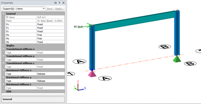Collapse the Rotational stiffness x section
201x104 pixels.
coord(4,70)
